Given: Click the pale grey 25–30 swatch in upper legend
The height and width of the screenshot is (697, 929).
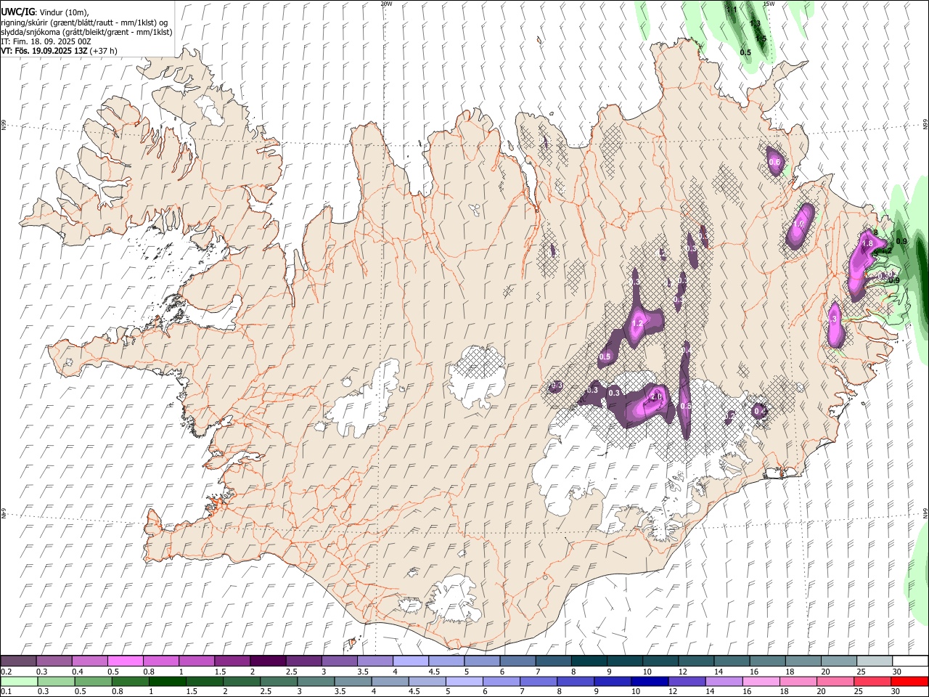Looking at the screenshot, I should 873,661.
